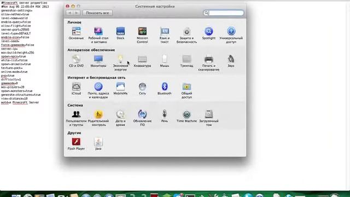This screenshot has height=197, width=350.
Task: Click the server-port line in text file
Action: coord(15,30)
